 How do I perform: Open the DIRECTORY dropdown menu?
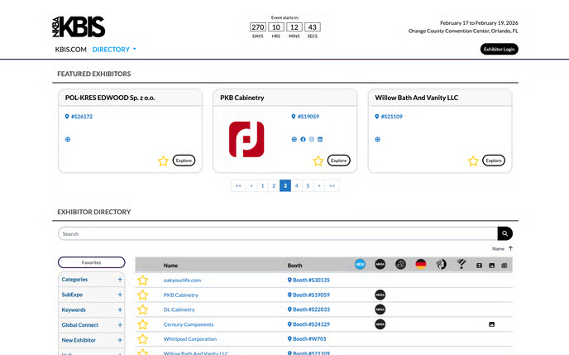tap(114, 50)
